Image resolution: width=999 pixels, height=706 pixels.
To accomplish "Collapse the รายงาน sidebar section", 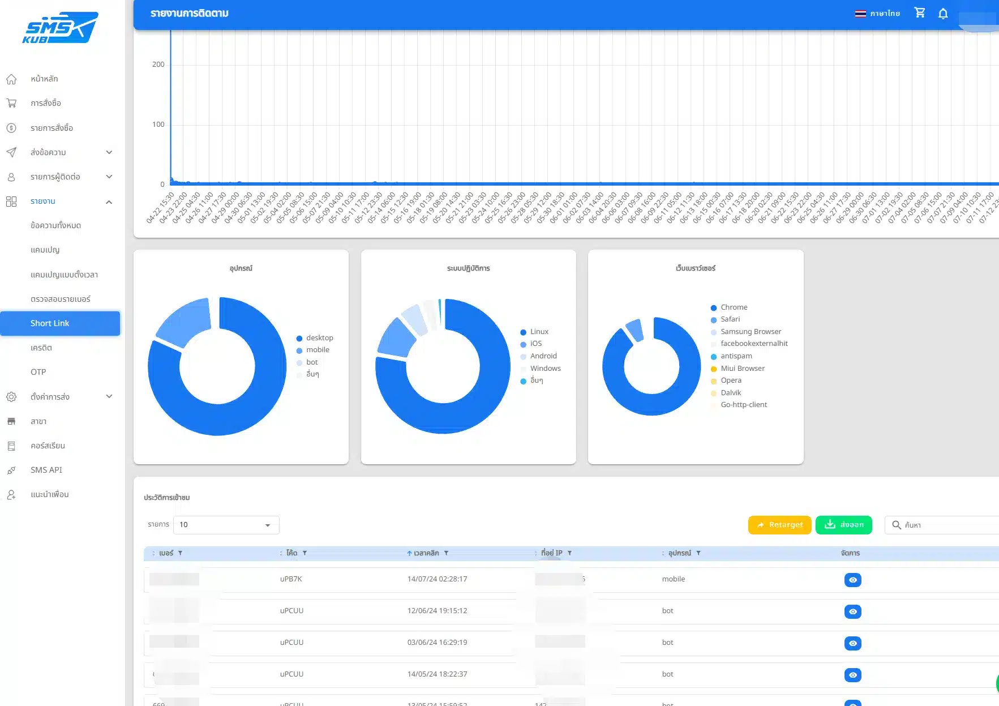I will (x=109, y=202).
